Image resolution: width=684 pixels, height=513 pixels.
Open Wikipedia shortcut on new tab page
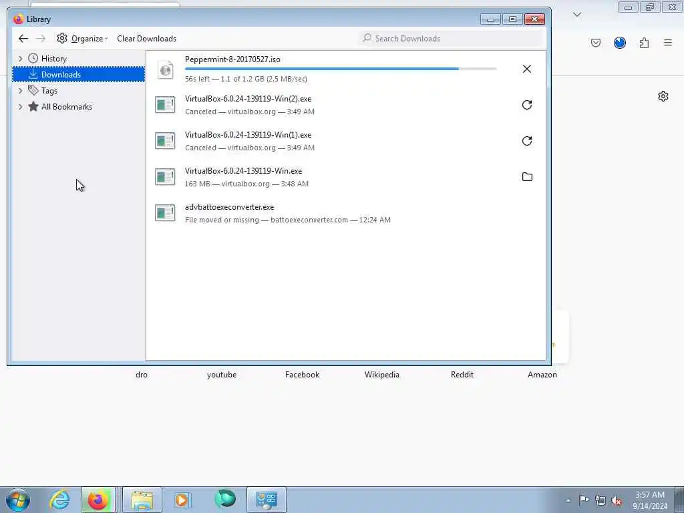(x=382, y=375)
